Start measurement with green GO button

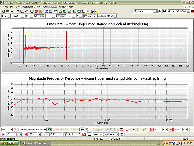pos(32,11)
